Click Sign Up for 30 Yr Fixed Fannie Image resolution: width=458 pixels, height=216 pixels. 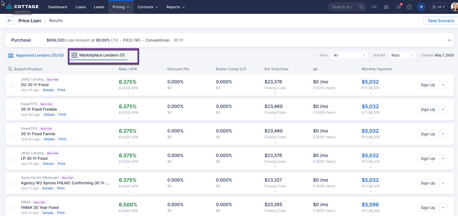[428, 134]
